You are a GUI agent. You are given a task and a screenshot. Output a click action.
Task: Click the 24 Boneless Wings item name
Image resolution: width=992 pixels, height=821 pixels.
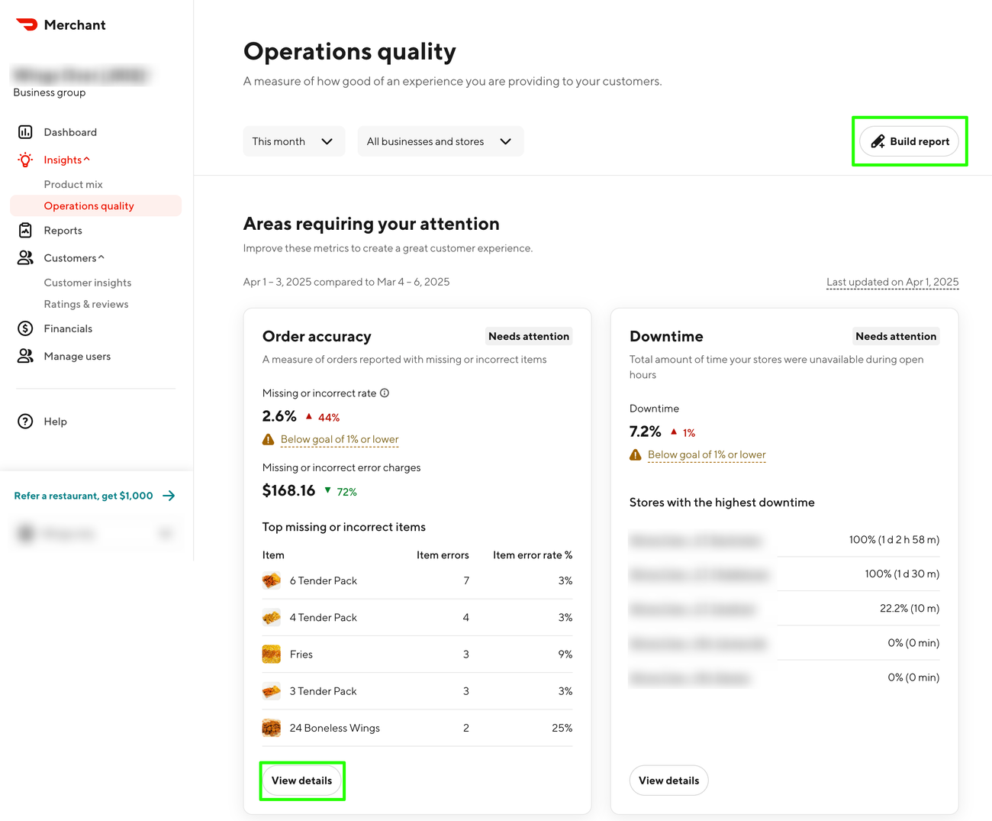click(x=335, y=728)
